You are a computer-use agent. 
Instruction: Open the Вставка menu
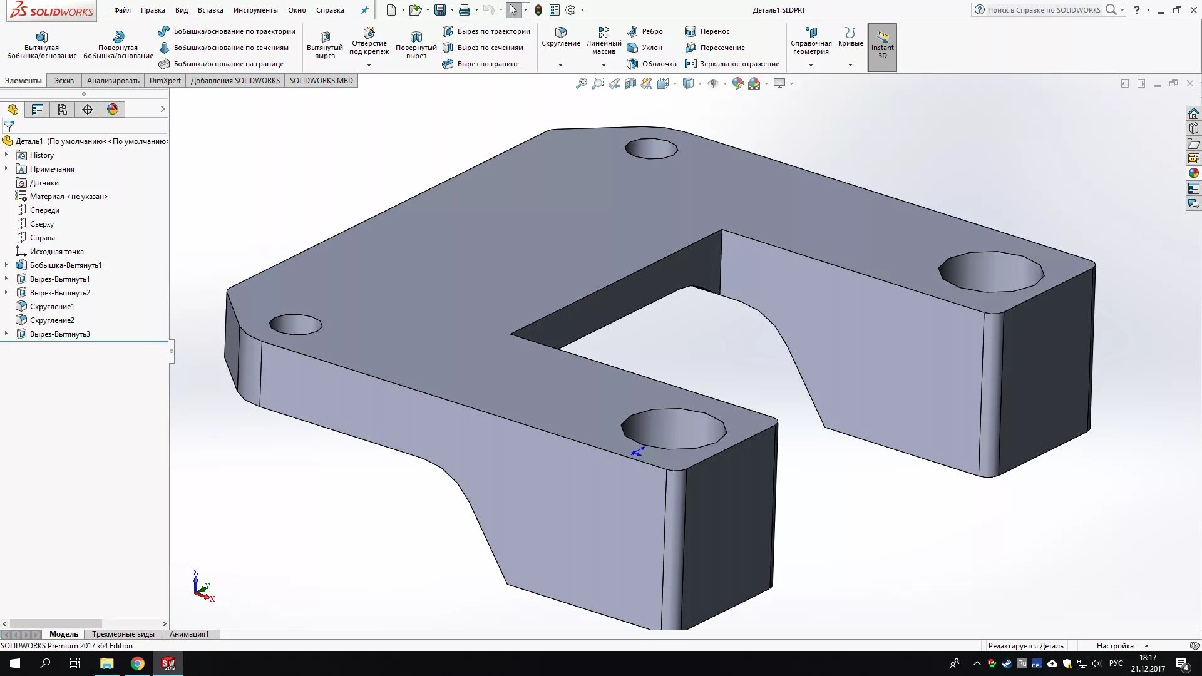210,10
